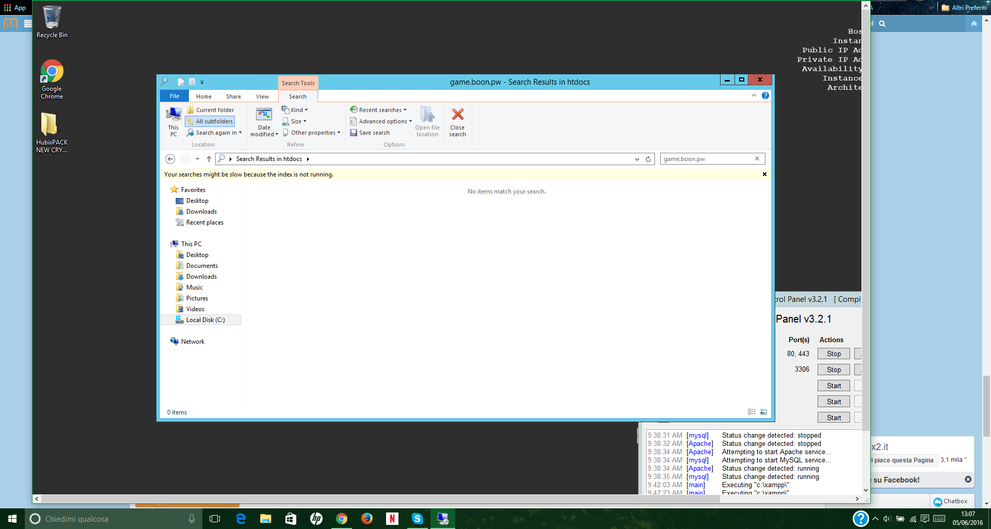Open Recent places in navigation pane
This screenshot has width=991, height=529.
(204, 222)
